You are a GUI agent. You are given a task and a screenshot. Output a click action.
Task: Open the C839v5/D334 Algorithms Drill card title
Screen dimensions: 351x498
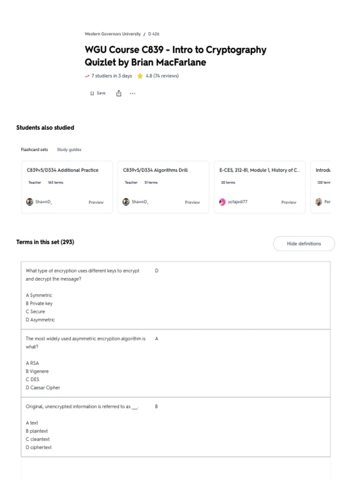155,170
